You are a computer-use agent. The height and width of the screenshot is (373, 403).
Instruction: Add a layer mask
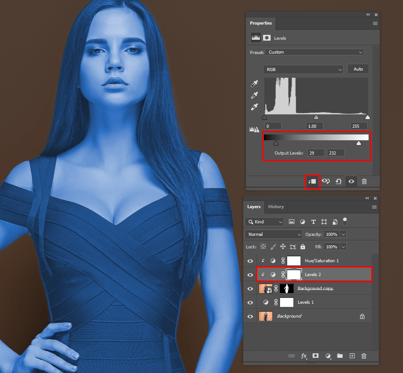click(x=315, y=356)
